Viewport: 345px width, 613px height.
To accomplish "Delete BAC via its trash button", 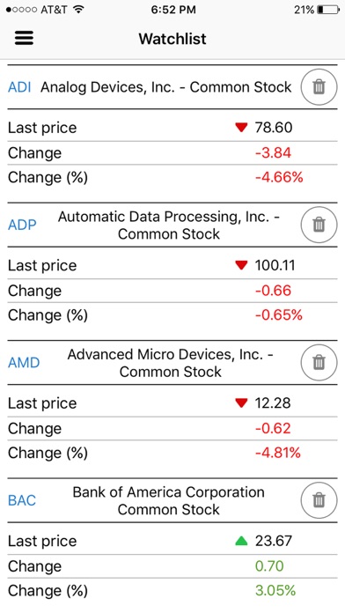I will 319,500.
